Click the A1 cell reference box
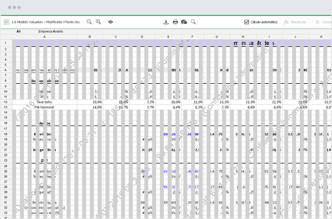 (x=19, y=32)
